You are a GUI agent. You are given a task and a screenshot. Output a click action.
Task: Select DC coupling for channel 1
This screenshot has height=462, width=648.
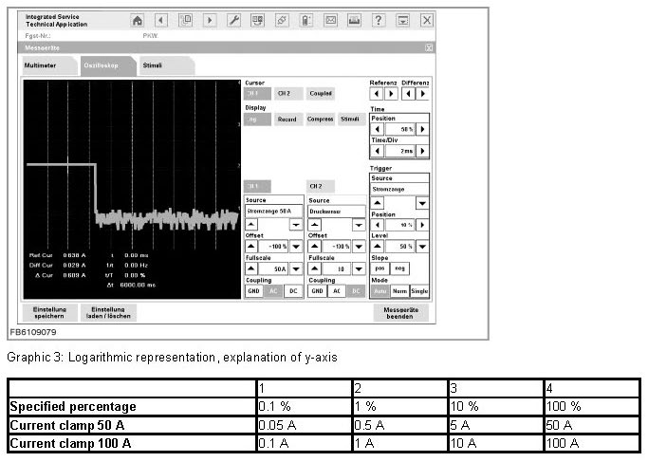coord(293,291)
